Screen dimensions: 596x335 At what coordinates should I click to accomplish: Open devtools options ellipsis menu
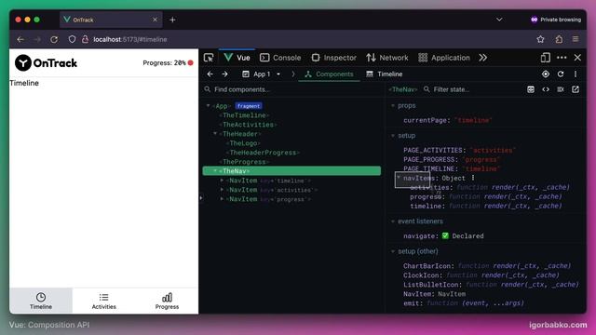[562, 58]
